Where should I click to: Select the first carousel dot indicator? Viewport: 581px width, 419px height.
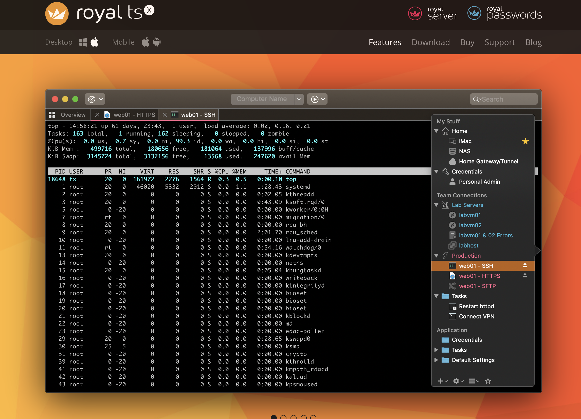point(274,417)
